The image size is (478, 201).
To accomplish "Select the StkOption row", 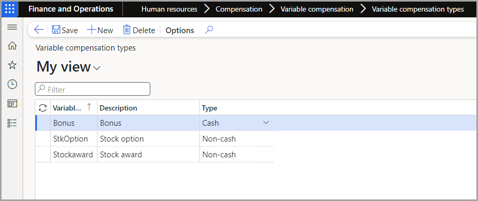I will 155,139.
